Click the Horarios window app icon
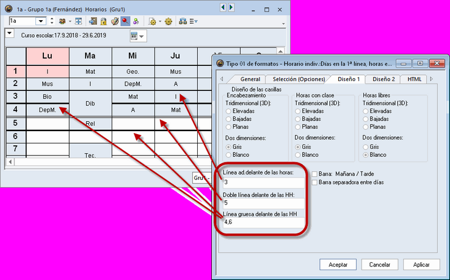 [x=9, y=9]
